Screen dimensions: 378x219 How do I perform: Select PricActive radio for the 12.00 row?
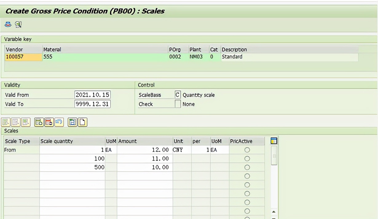[247, 150]
